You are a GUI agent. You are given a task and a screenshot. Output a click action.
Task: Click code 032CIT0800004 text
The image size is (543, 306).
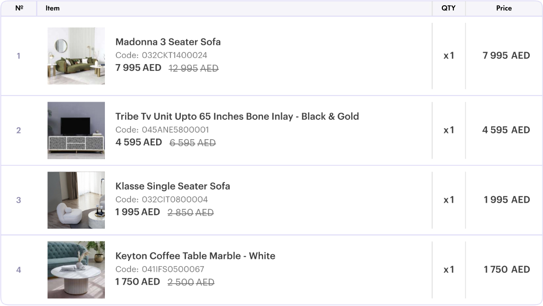[175, 200]
